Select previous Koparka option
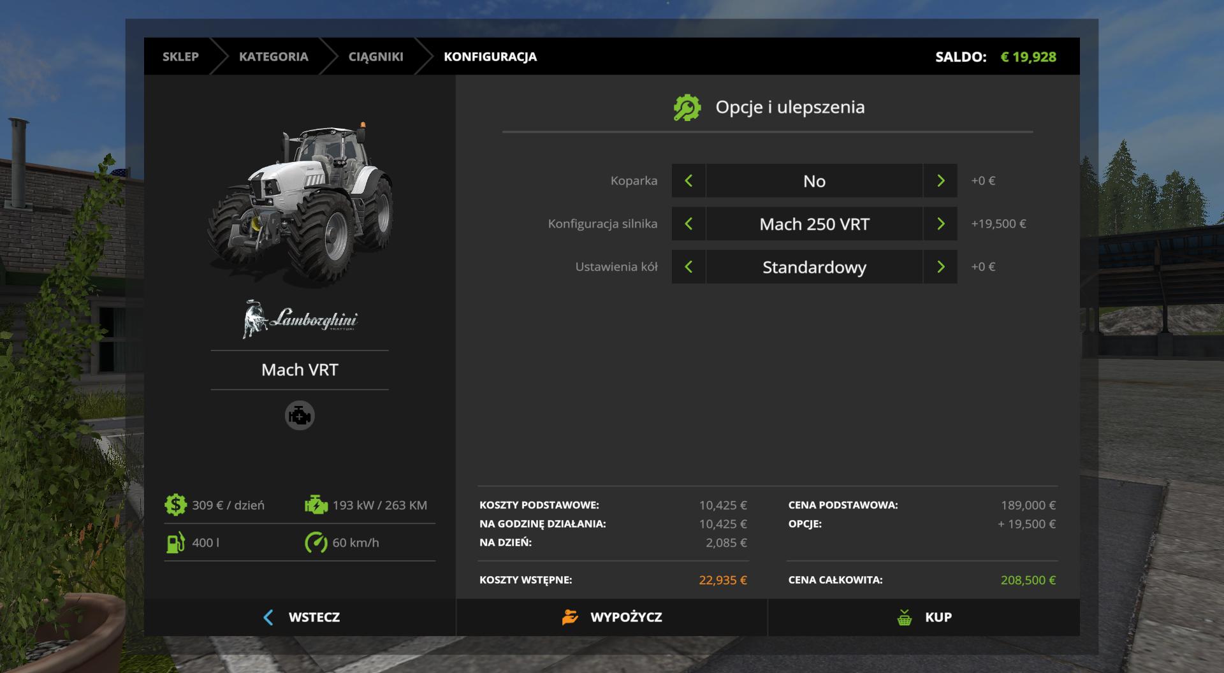This screenshot has height=673, width=1224. tap(688, 180)
